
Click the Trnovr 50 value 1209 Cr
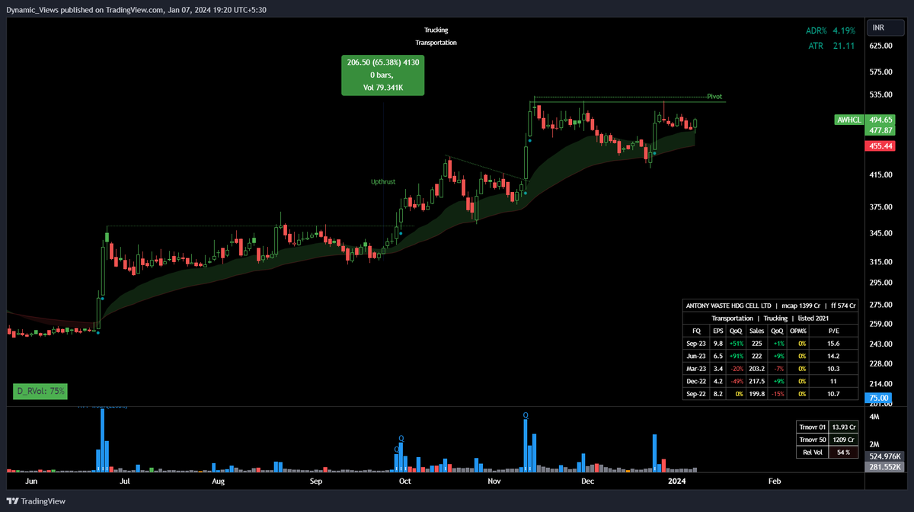coord(842,440)
